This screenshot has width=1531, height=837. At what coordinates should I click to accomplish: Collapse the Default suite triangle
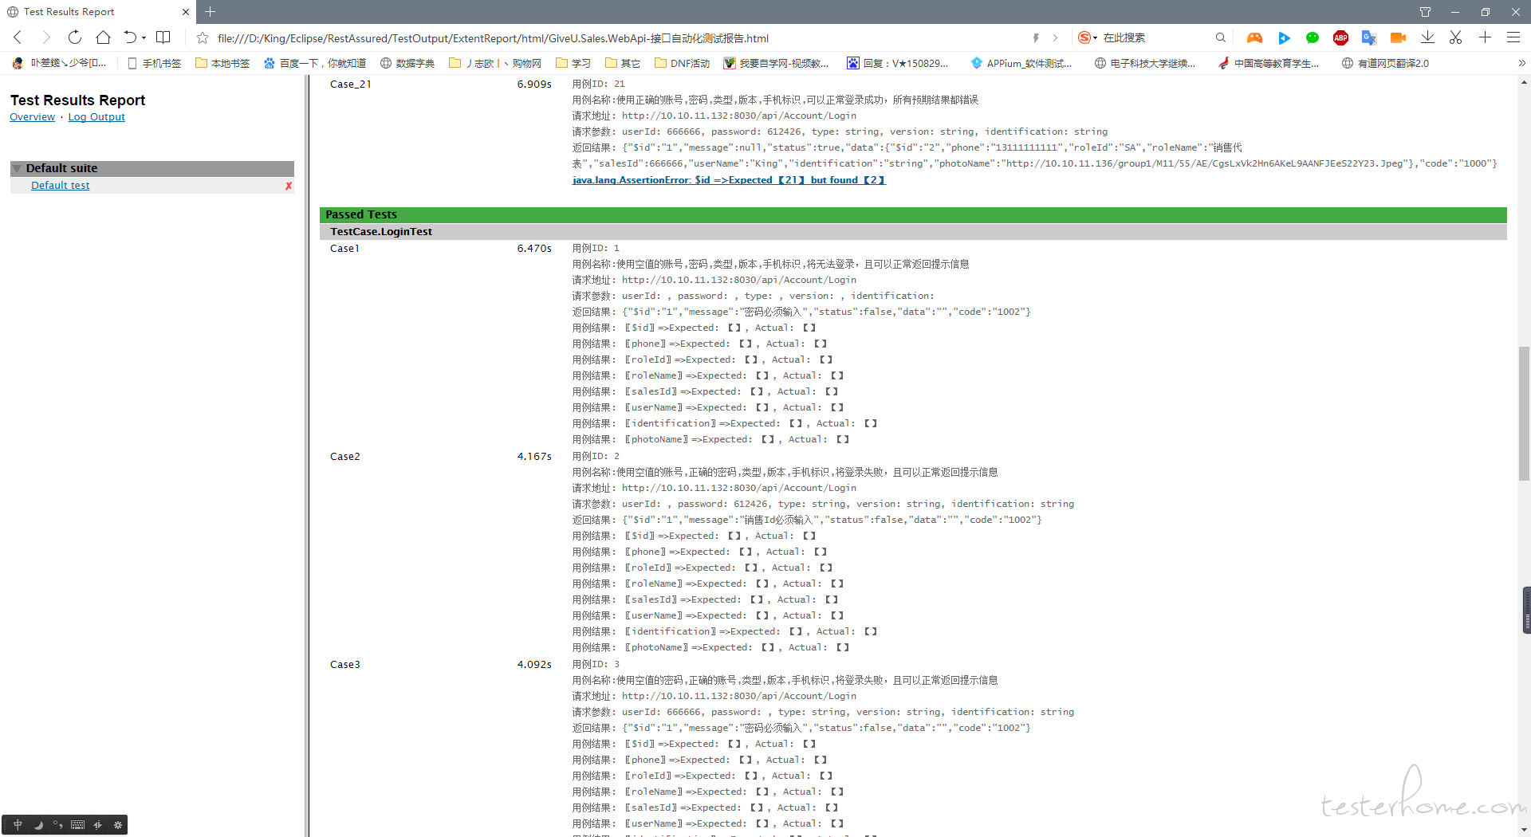pyautogui.click(x=17, y=168)
